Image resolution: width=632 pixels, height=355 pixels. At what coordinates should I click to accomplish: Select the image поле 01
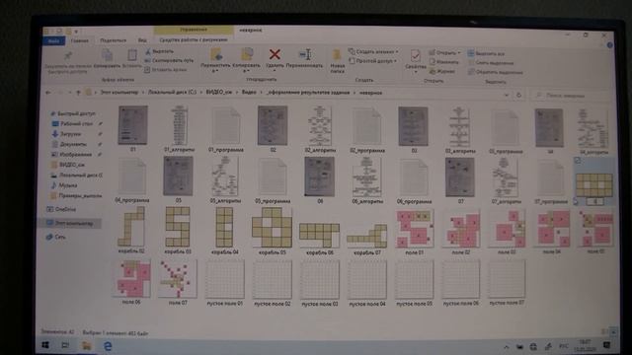[415, 233]
